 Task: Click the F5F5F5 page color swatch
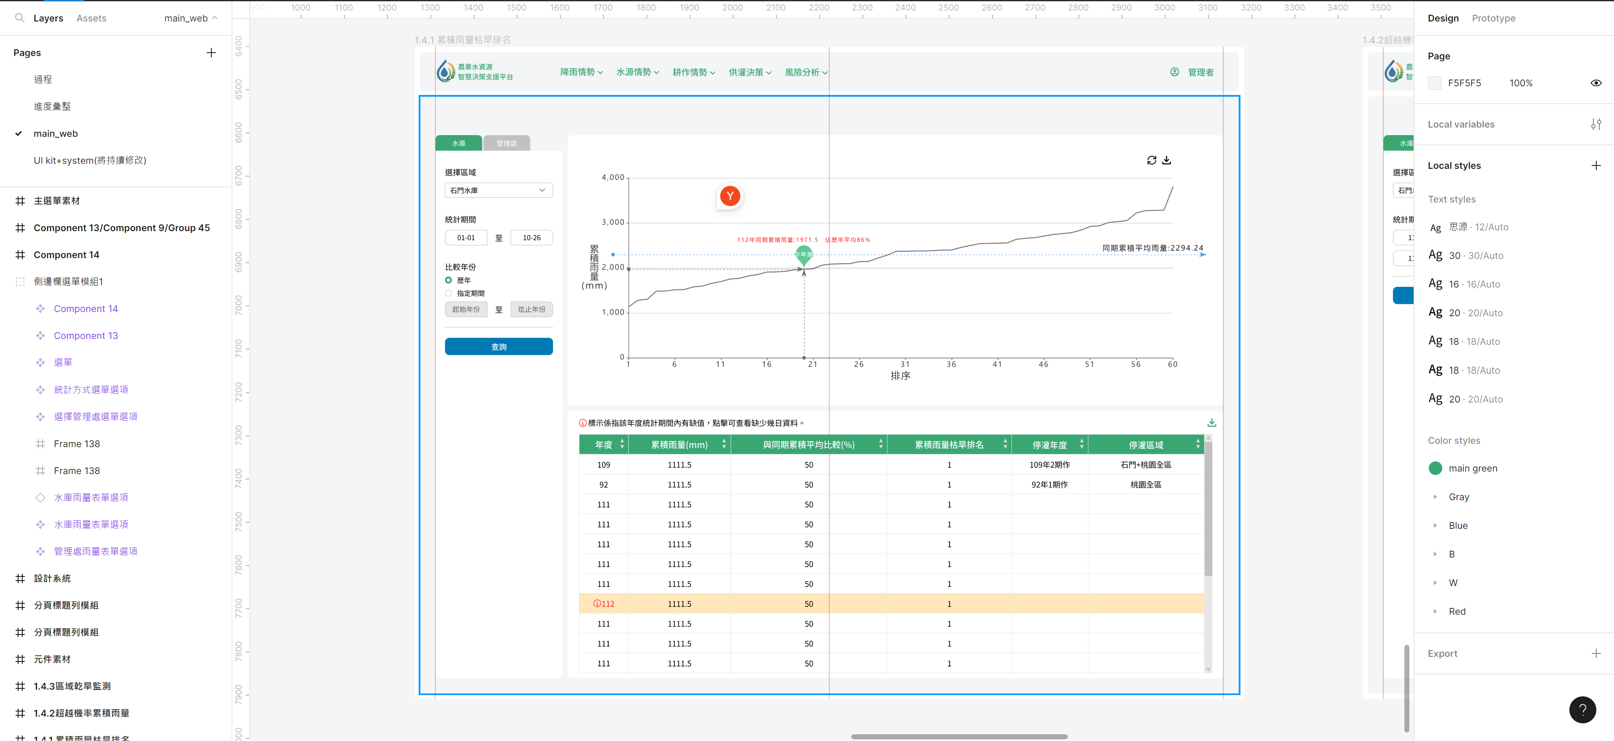coord(1435,83)
